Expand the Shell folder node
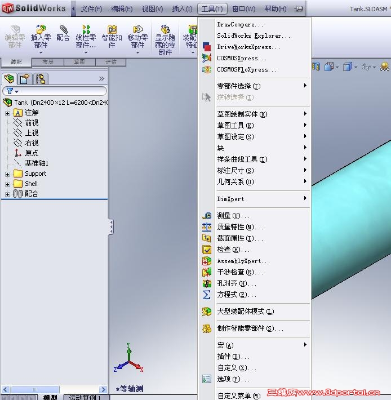 point(8,184)
